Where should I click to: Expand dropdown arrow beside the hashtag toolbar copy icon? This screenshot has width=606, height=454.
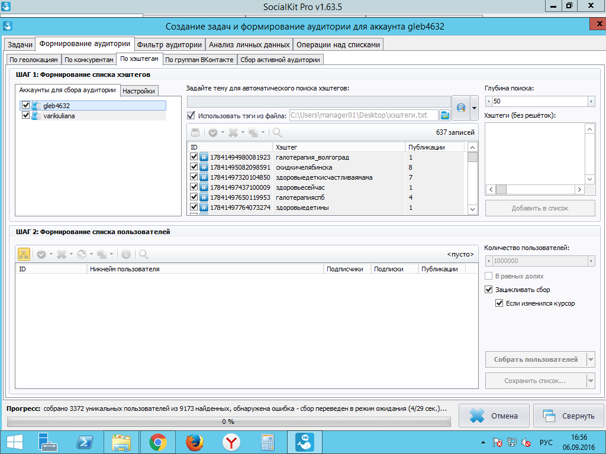[263, 132]
